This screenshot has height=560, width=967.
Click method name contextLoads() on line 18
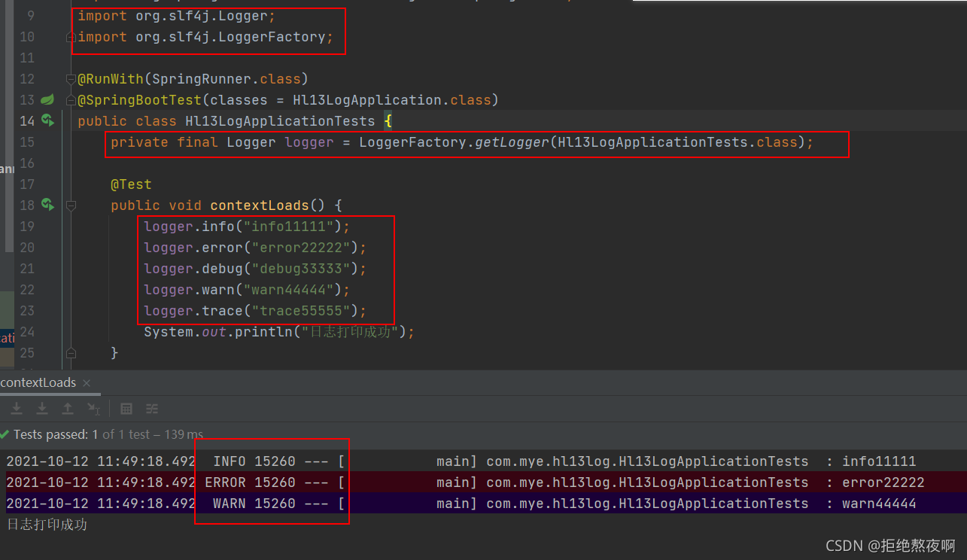click(x=267, y=205)
